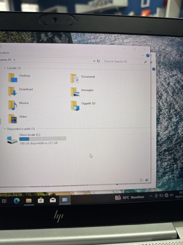183x245 pixels.
Task: Switch to large icons view icon
Action: point(147,180)
